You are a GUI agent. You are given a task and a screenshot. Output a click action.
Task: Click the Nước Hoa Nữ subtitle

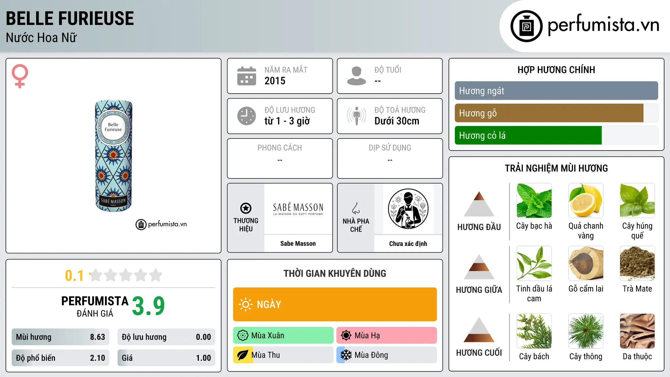(41, 38)
